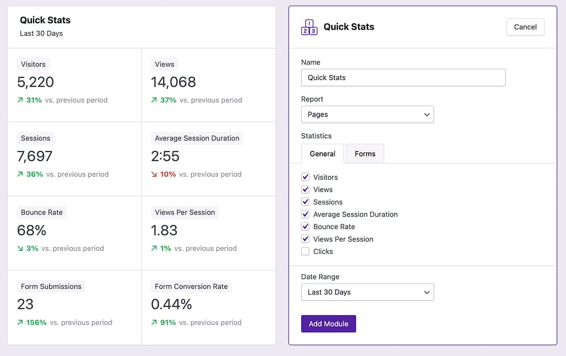The image size is (566, 356).
Task: Select the General statistics tab
Action: pos(323,154)
